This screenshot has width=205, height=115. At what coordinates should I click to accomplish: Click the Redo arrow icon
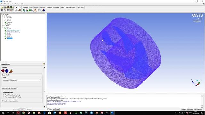pyautogui.click(x=20, y=8)
